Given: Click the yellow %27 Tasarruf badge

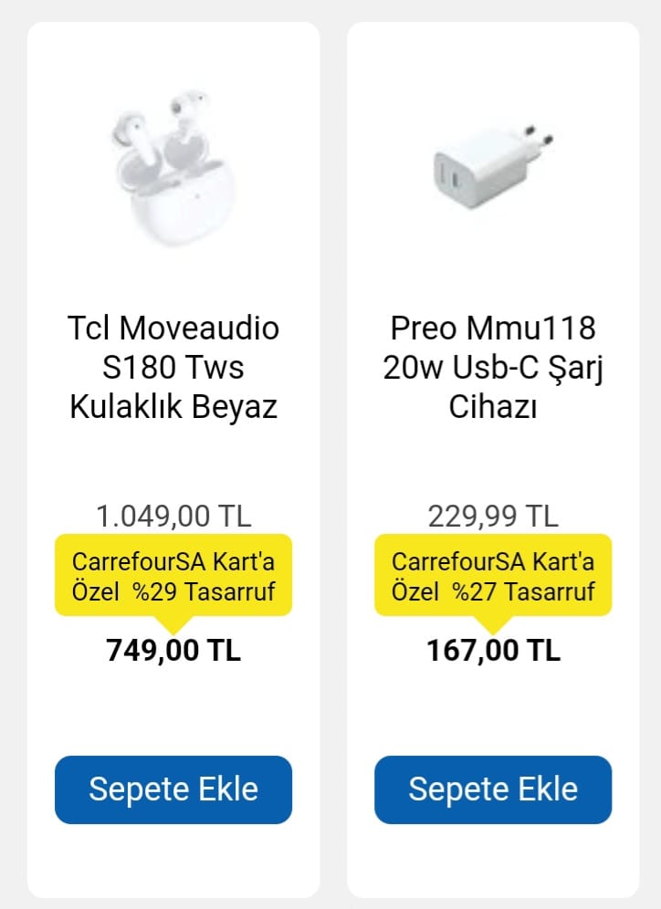Looking at the screenshot, I should pyautogui.click(x=493, y=576).
